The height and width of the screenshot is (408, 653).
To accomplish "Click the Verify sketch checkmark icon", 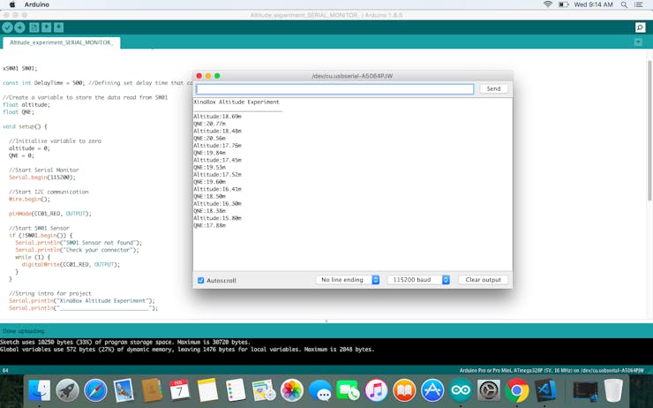I will 7,27.
